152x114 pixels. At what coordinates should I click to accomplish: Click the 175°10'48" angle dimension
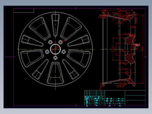(x=123, y=84)
